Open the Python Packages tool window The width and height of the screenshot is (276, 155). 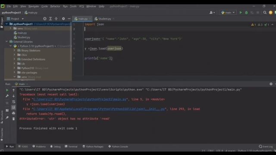pos(93,146)
